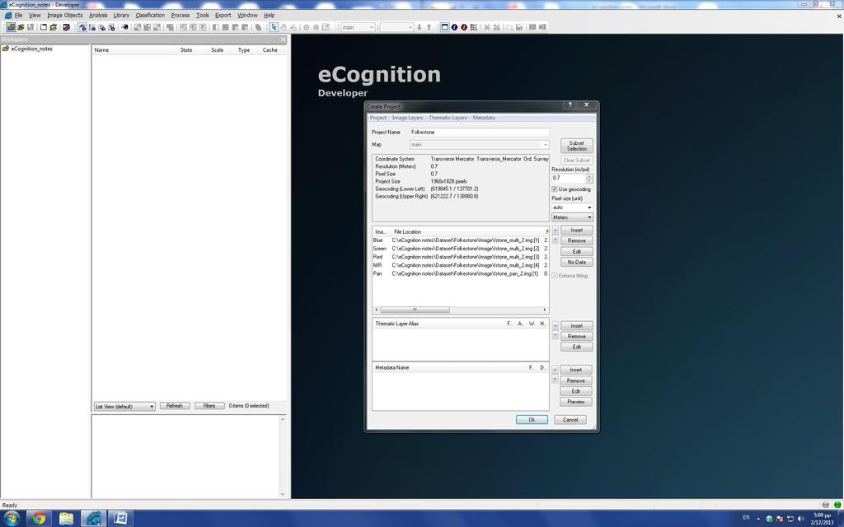Viewport: 844px width, 527px height.
Task: Select the arrow pointer cursor tool
Action: 274,27
